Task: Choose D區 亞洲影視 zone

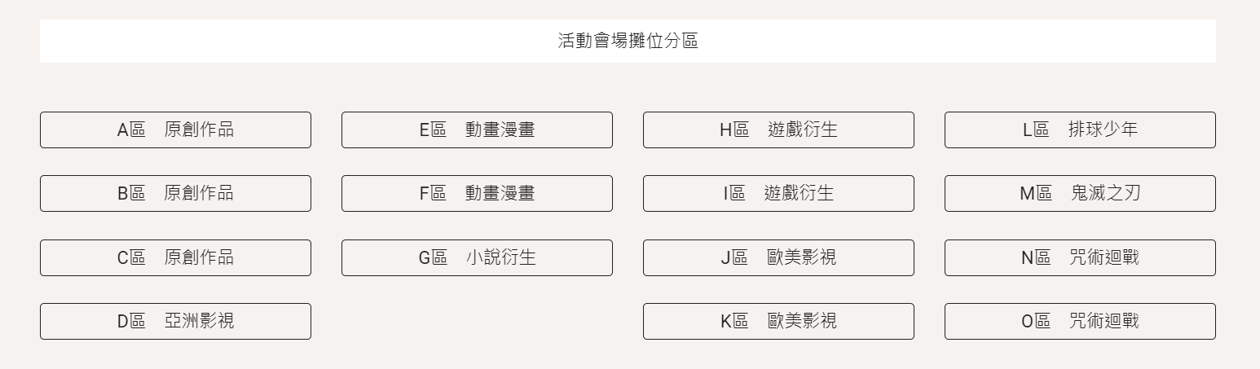Action: (175, 321)
